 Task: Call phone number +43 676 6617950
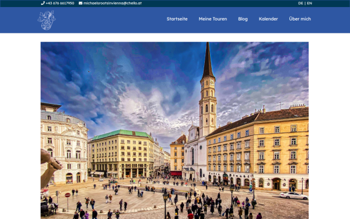pos(60,3)
